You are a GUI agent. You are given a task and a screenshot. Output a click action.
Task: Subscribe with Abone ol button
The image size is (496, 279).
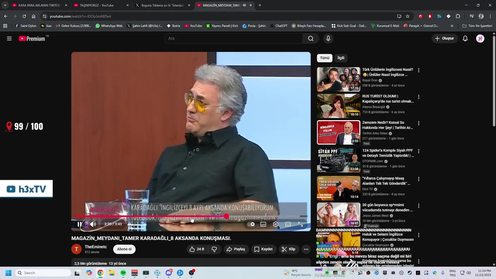(124, 249)
